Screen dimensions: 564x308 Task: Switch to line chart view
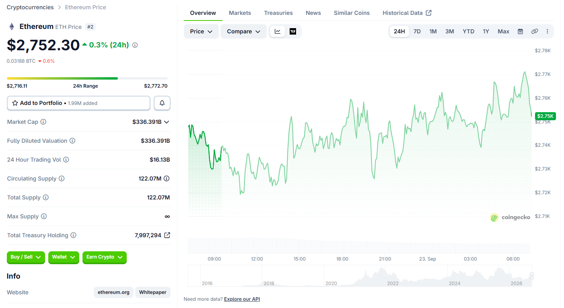278,31
